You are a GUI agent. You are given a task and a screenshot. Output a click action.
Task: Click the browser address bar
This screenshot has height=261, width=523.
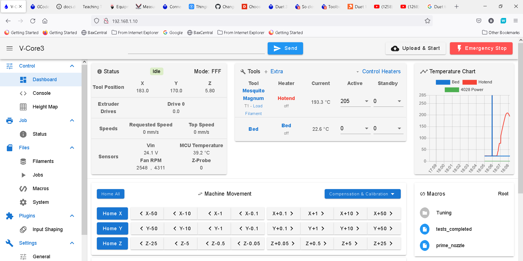pyautogui.click(x=262, y=21)
